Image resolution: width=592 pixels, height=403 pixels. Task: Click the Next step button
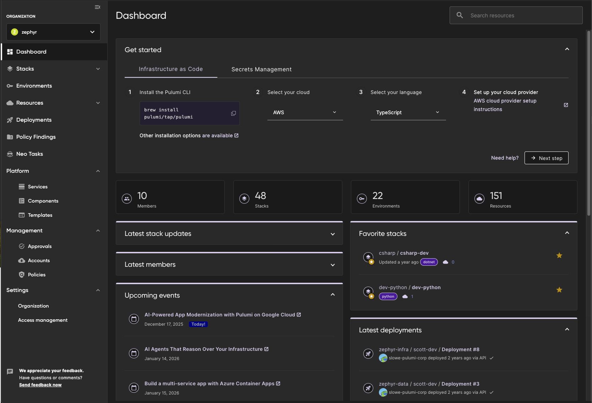(x=546, y=158)
